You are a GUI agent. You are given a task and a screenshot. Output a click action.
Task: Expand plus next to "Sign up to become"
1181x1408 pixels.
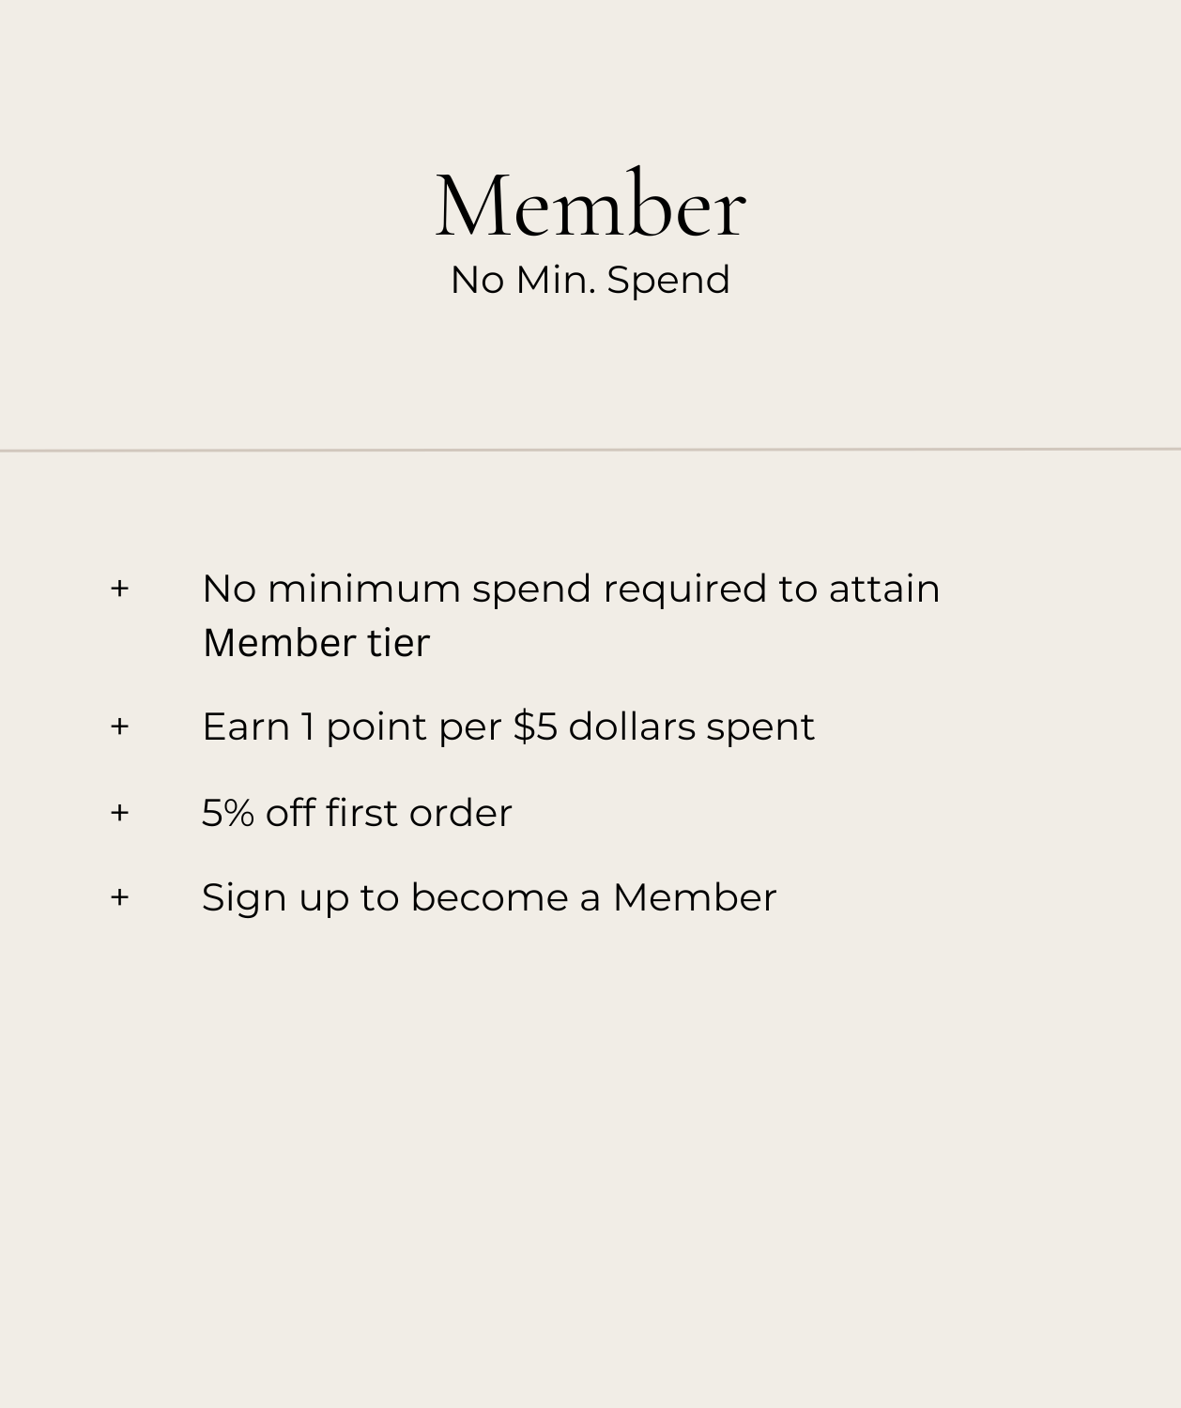(119, 897)
